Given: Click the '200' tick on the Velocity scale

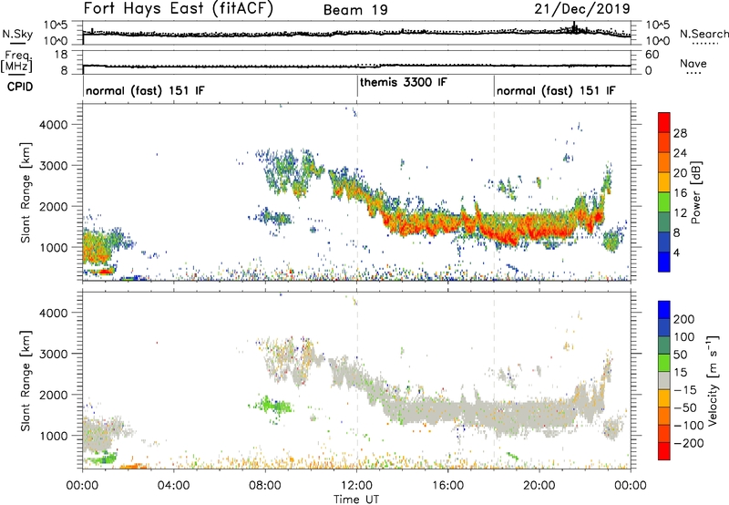Looking at the screenshot, I should pos(684,319).
